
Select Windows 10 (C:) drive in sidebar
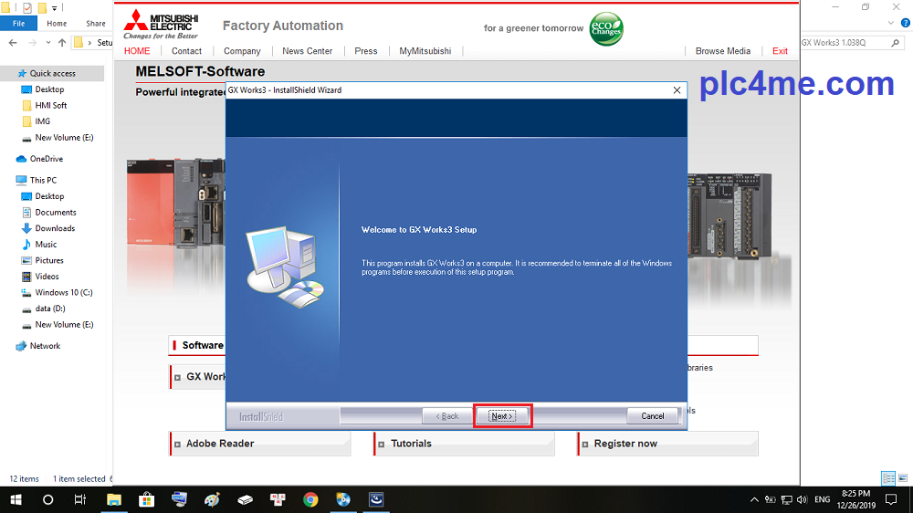63,293
